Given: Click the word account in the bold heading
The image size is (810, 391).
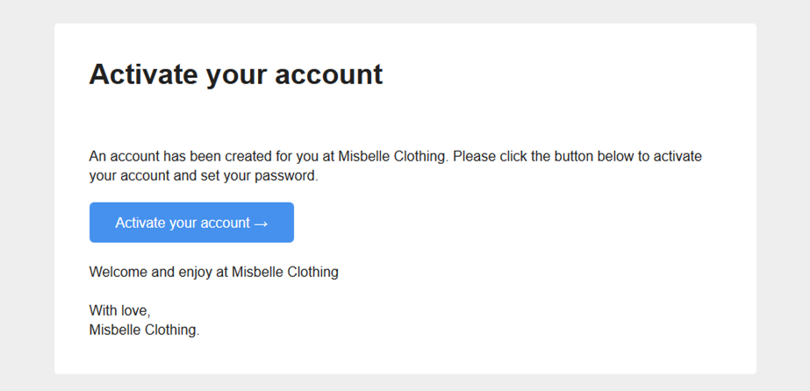Looking at the screenshot, I should [x=329, y=75].
